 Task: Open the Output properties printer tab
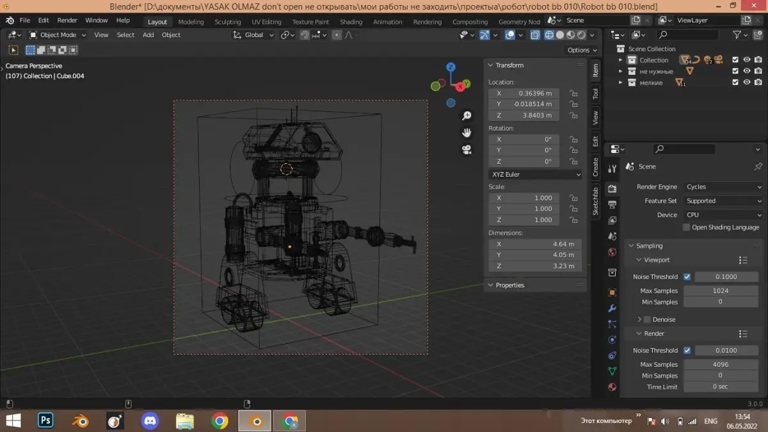612,205
